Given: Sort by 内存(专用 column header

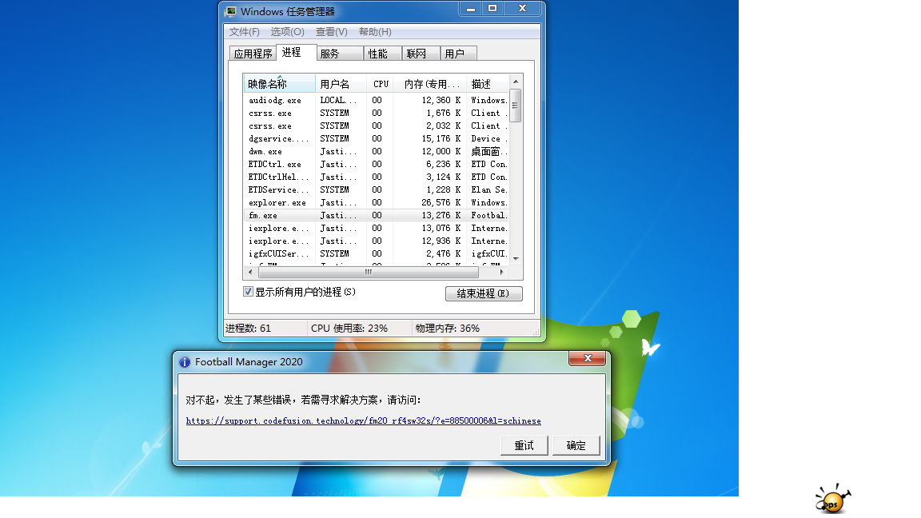Looking at the screenshot, I should (x=430, y=84).
